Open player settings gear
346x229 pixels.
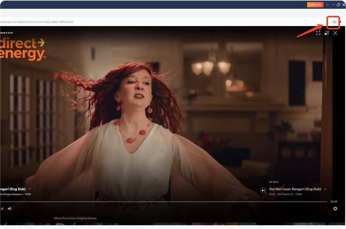click(x=335, y=209)
